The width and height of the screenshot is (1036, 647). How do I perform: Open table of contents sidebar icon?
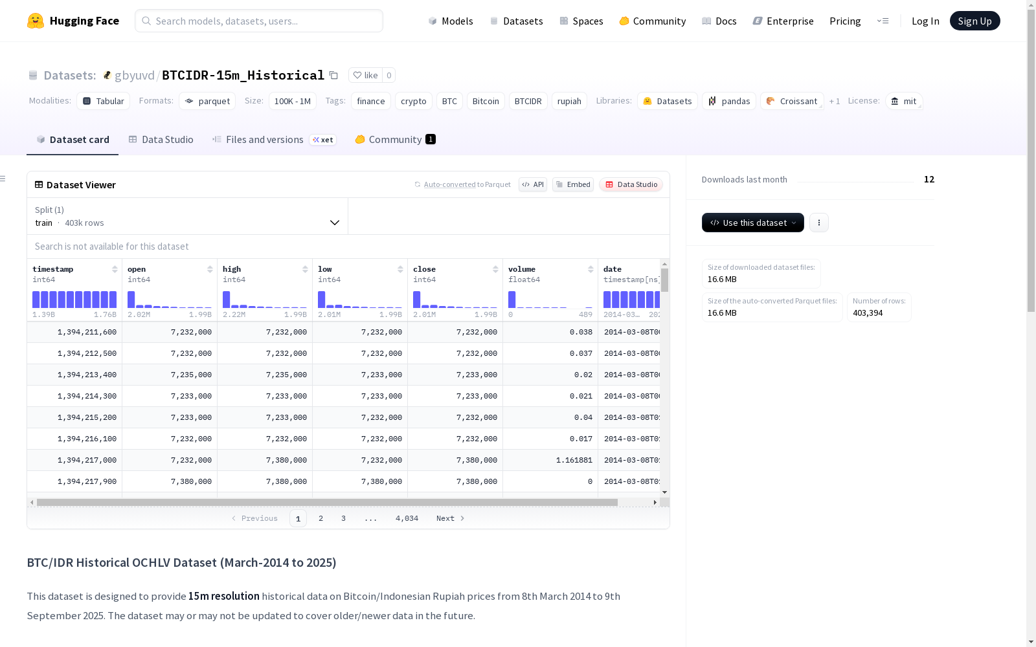3,179
